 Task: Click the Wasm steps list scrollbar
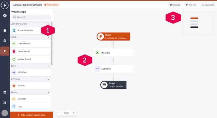point(52,44)
